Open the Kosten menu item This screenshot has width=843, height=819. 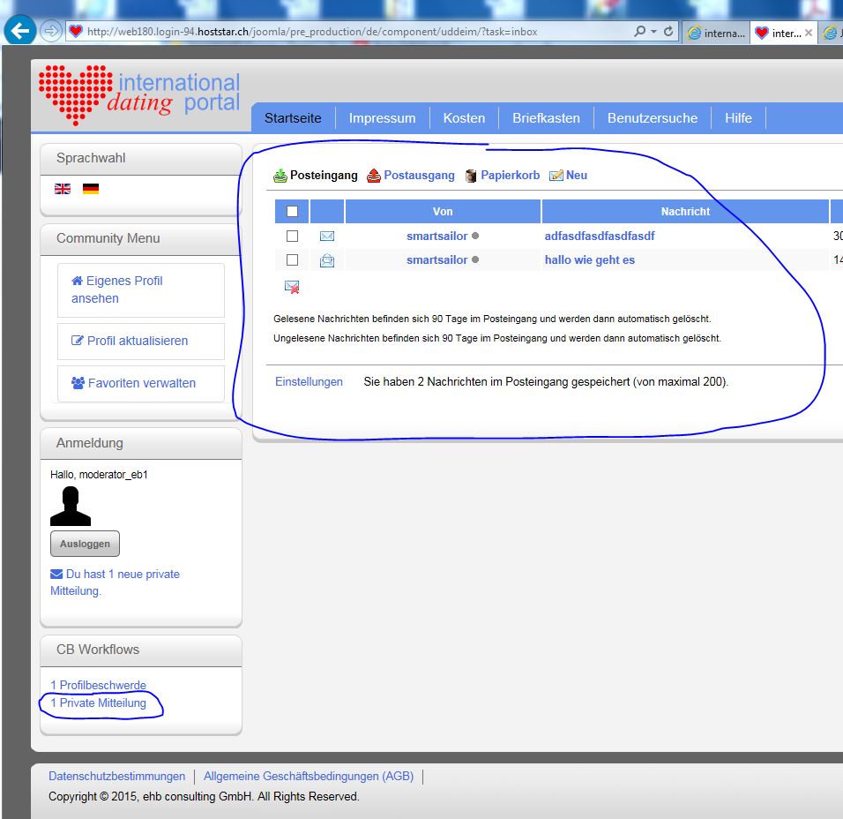pos(464,118)
